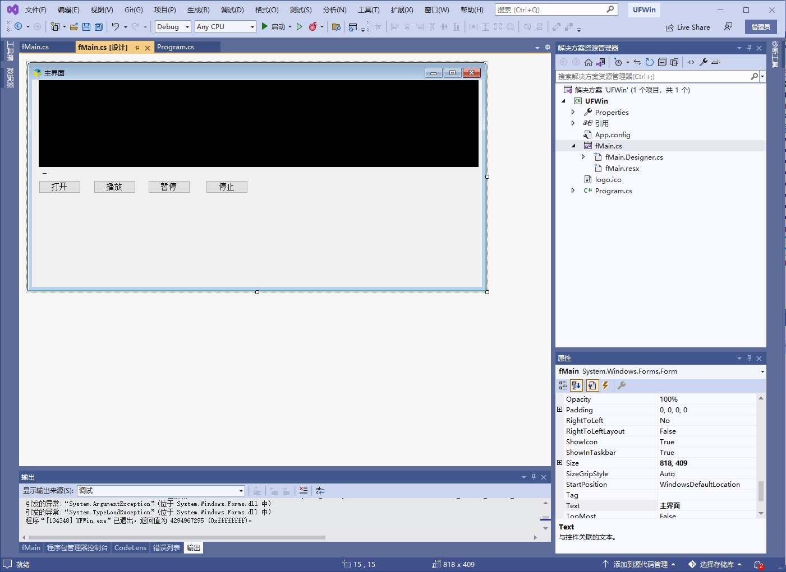
Task: Open properties wrench icon in Solution Explorer toolbar
Action: click(x=704, y=62)
